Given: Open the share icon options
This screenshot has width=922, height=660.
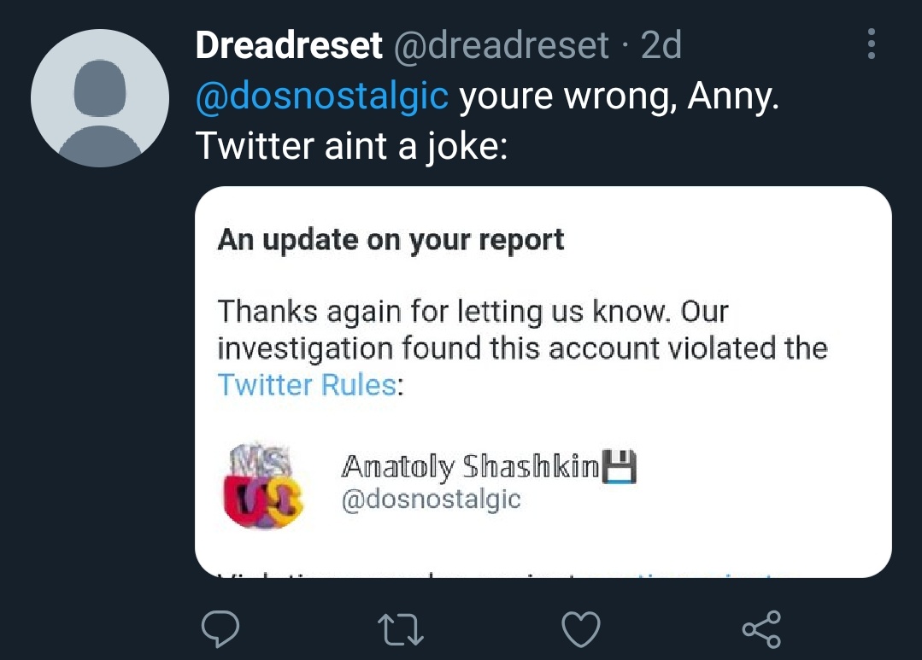Looking at the screenshot, I should [x=761, y=629].
